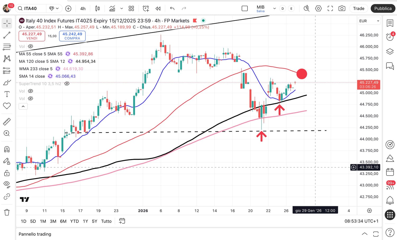Open the heart icons tool
The width and height of the screenshot is (397, 240).
click(7, 106)
